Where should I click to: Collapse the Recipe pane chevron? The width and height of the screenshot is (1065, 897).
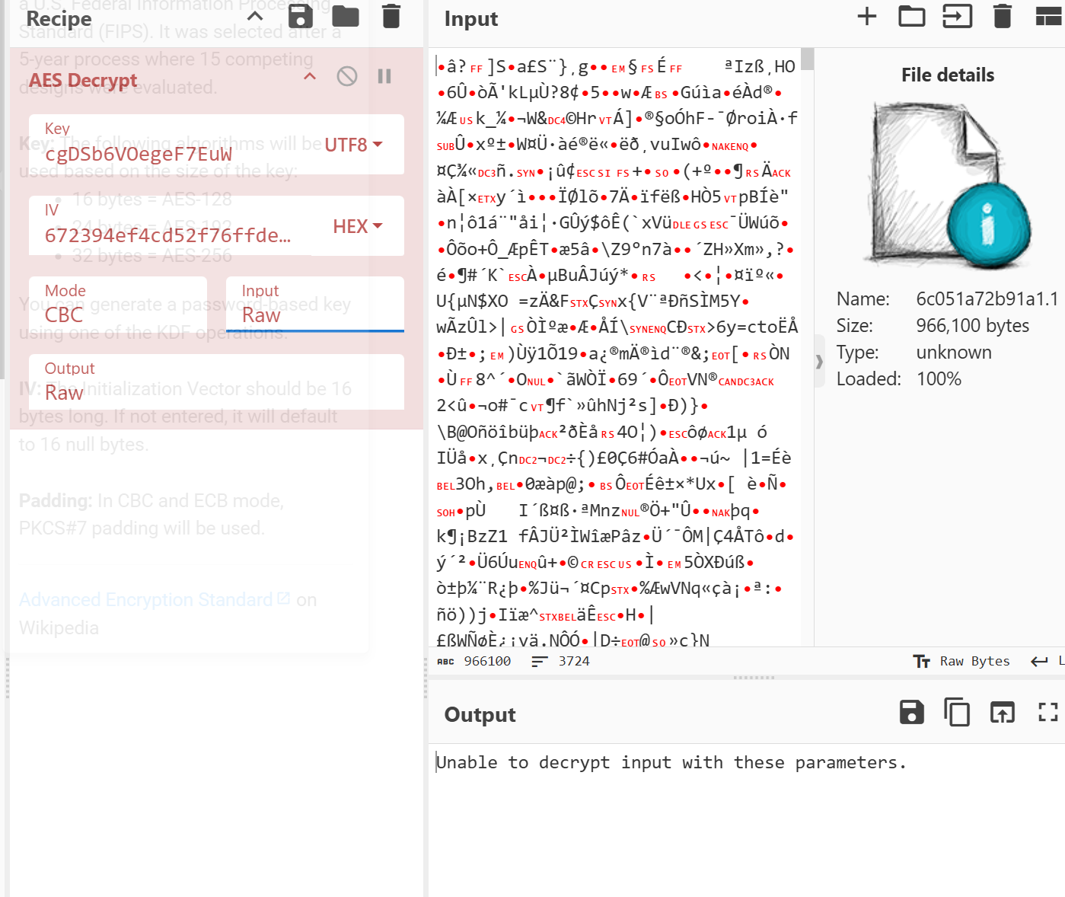pyautogui.click(x=256, y=16)
